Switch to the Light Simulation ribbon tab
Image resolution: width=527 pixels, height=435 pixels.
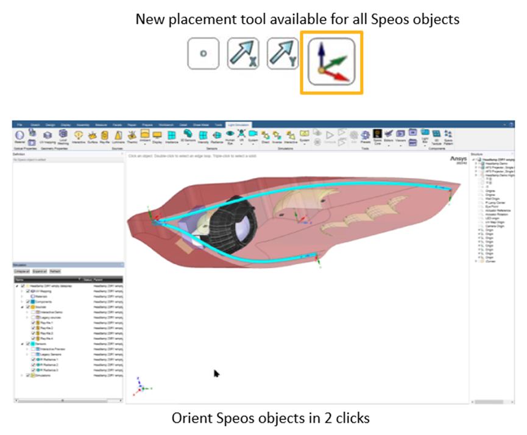(x=239, y=125)
